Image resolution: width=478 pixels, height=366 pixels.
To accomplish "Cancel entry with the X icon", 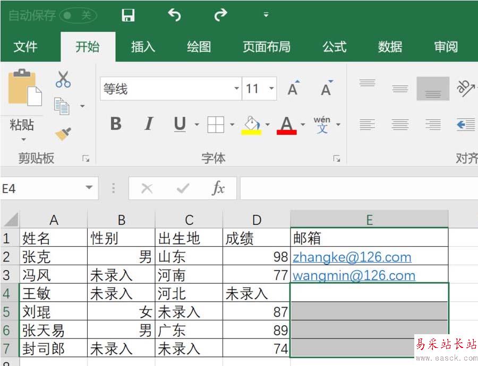I will pos(147,189).
